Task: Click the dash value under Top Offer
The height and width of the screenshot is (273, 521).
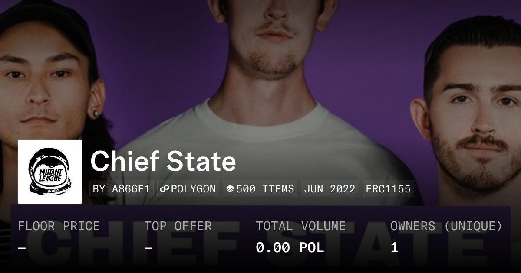Action: pos(148,248)
